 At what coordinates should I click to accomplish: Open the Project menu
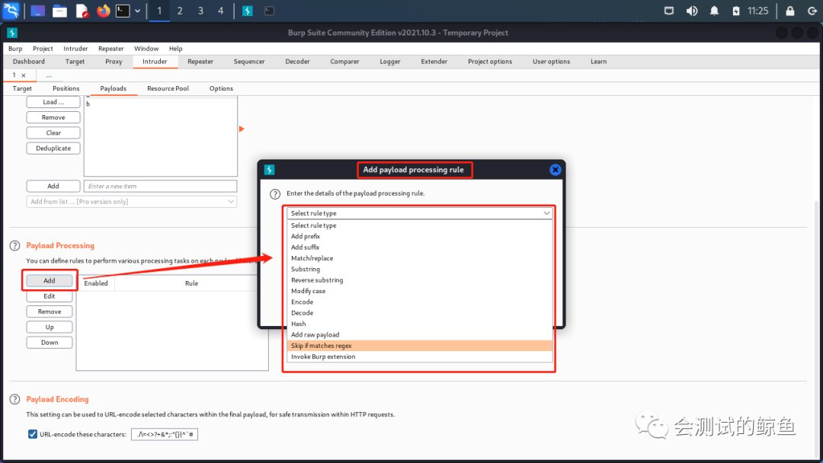pos(43,48)
